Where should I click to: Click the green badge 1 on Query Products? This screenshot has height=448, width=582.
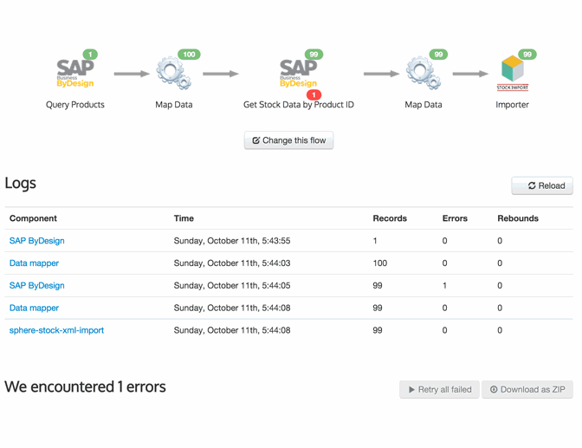point(90,55)
